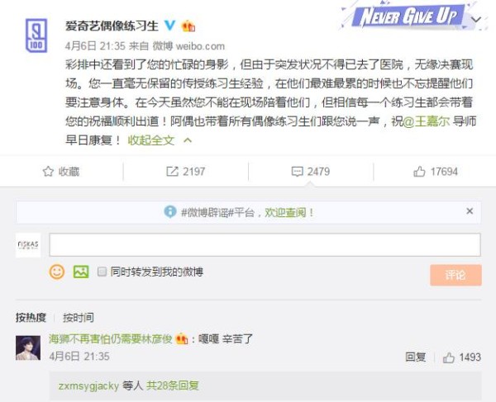Click the green image upload icon
The height and width of the screenshot is (402, 496).
coord(81,272)
